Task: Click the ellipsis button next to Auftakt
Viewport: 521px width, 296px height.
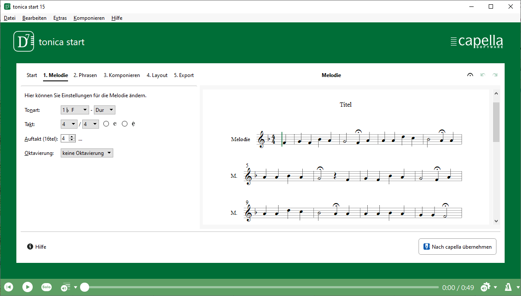Action: [81, 139]
